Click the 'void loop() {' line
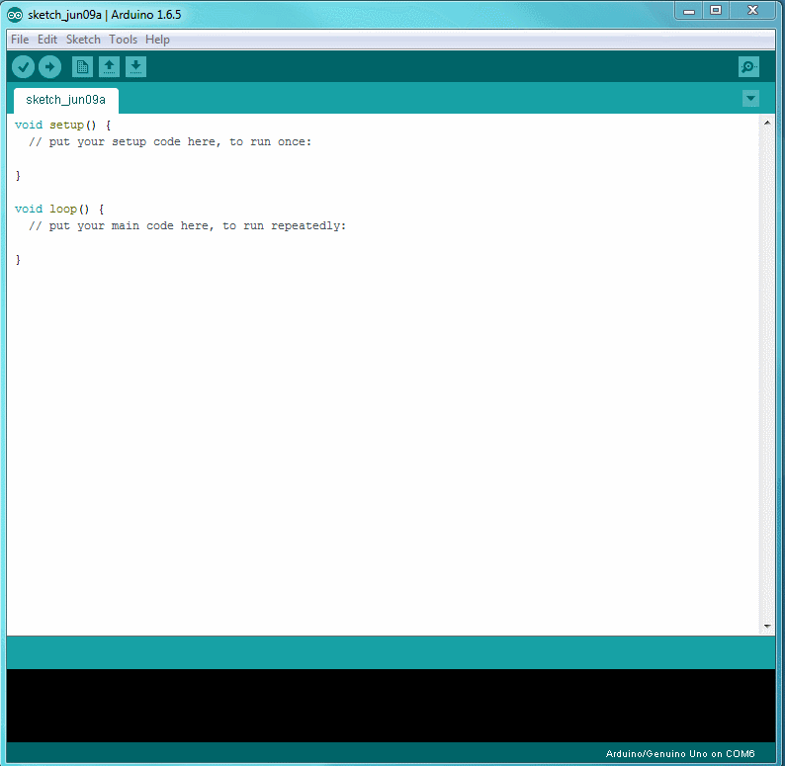 tap(59, 209)
